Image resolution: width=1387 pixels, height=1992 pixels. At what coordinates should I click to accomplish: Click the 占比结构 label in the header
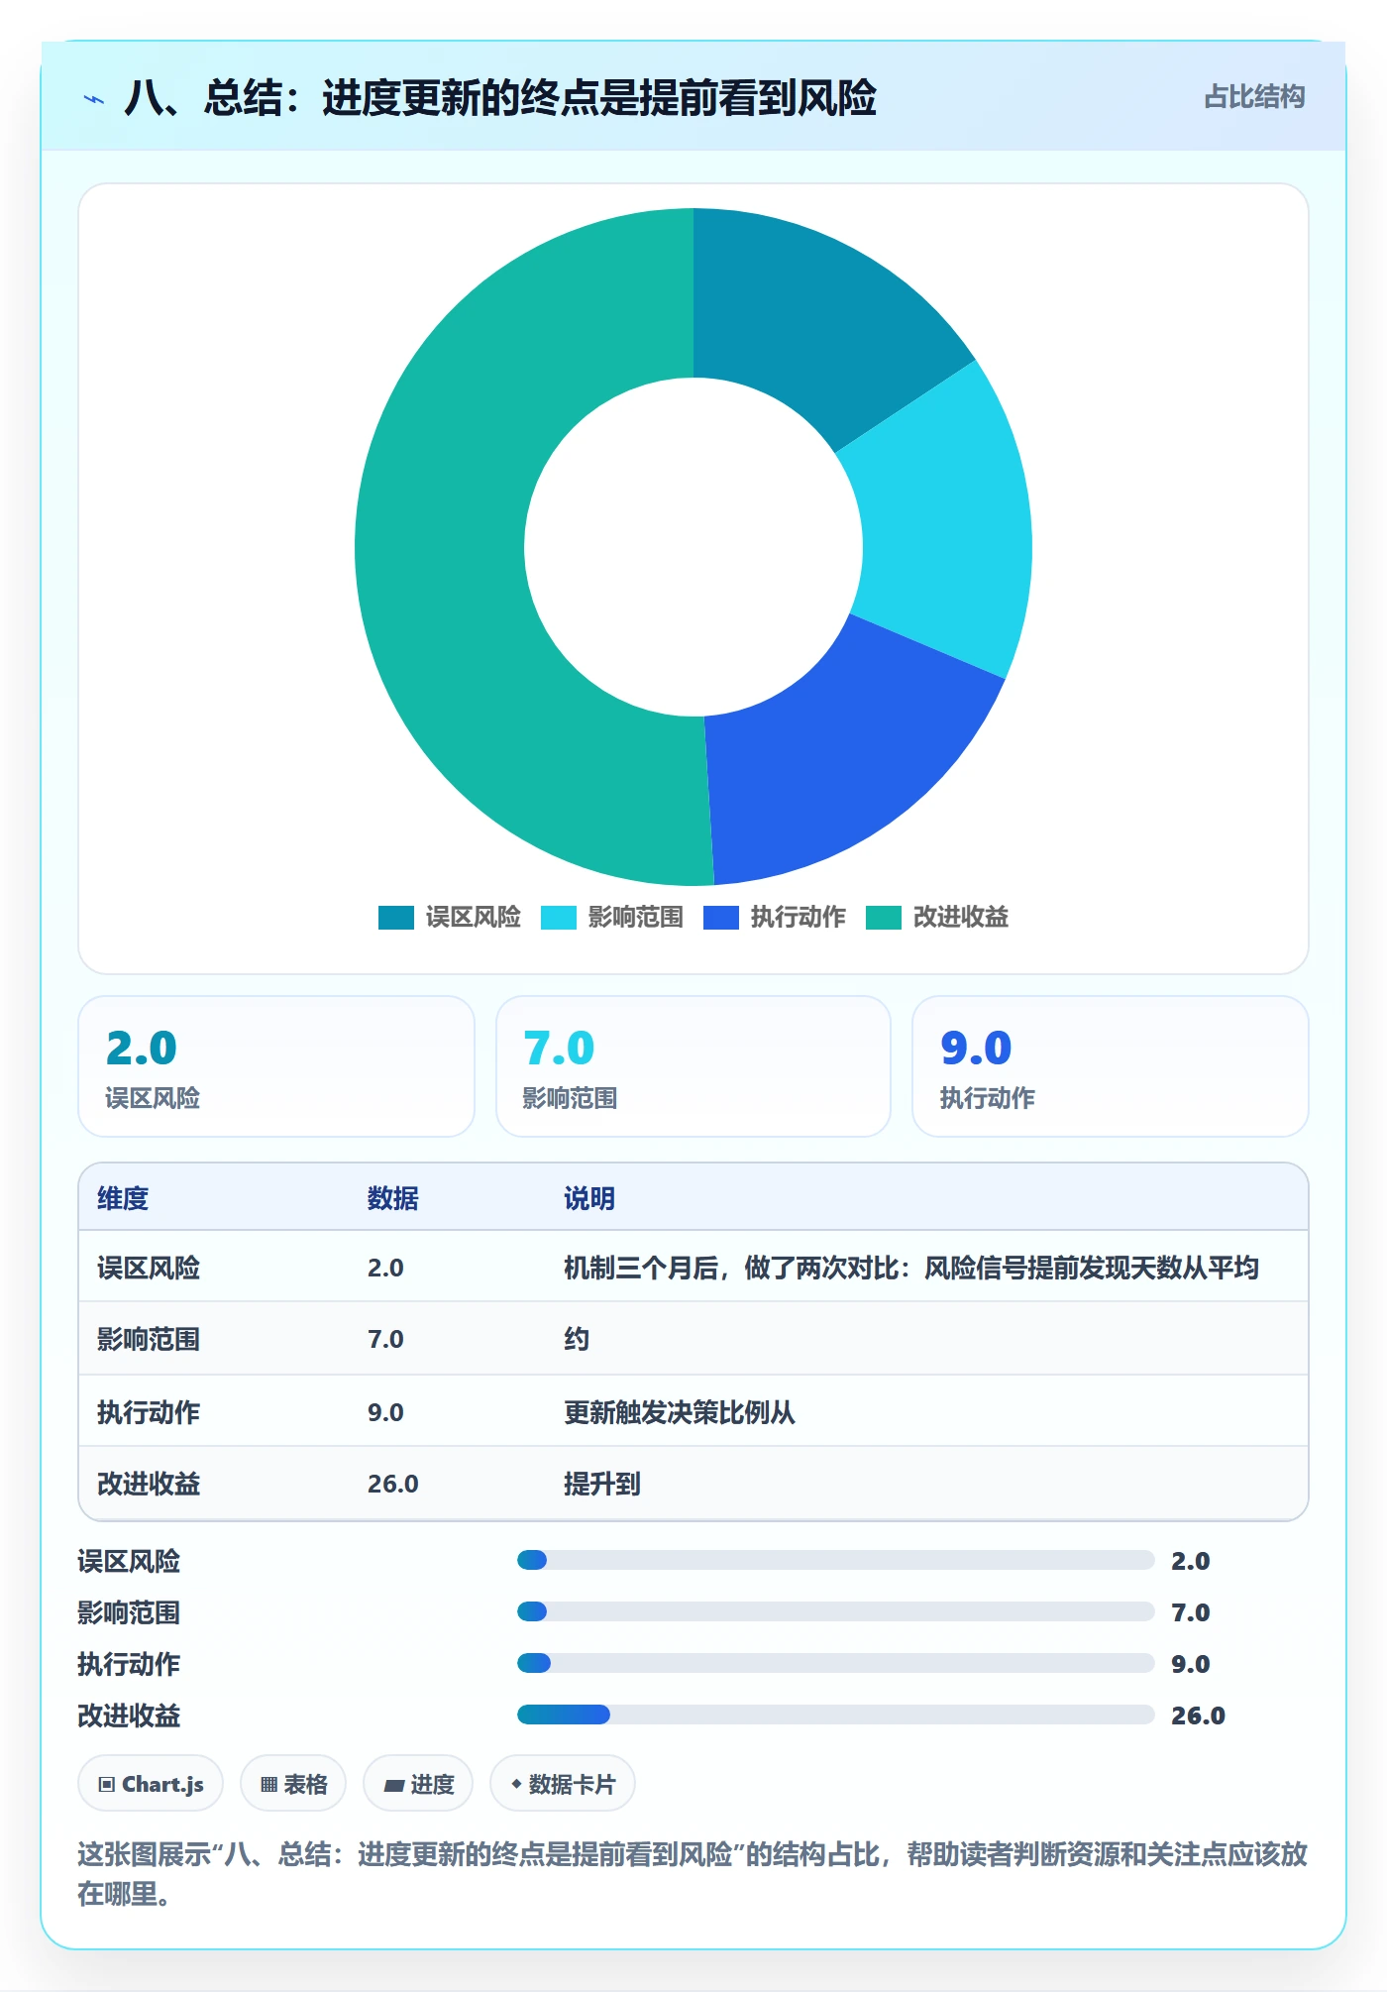tap(1254, 97)
